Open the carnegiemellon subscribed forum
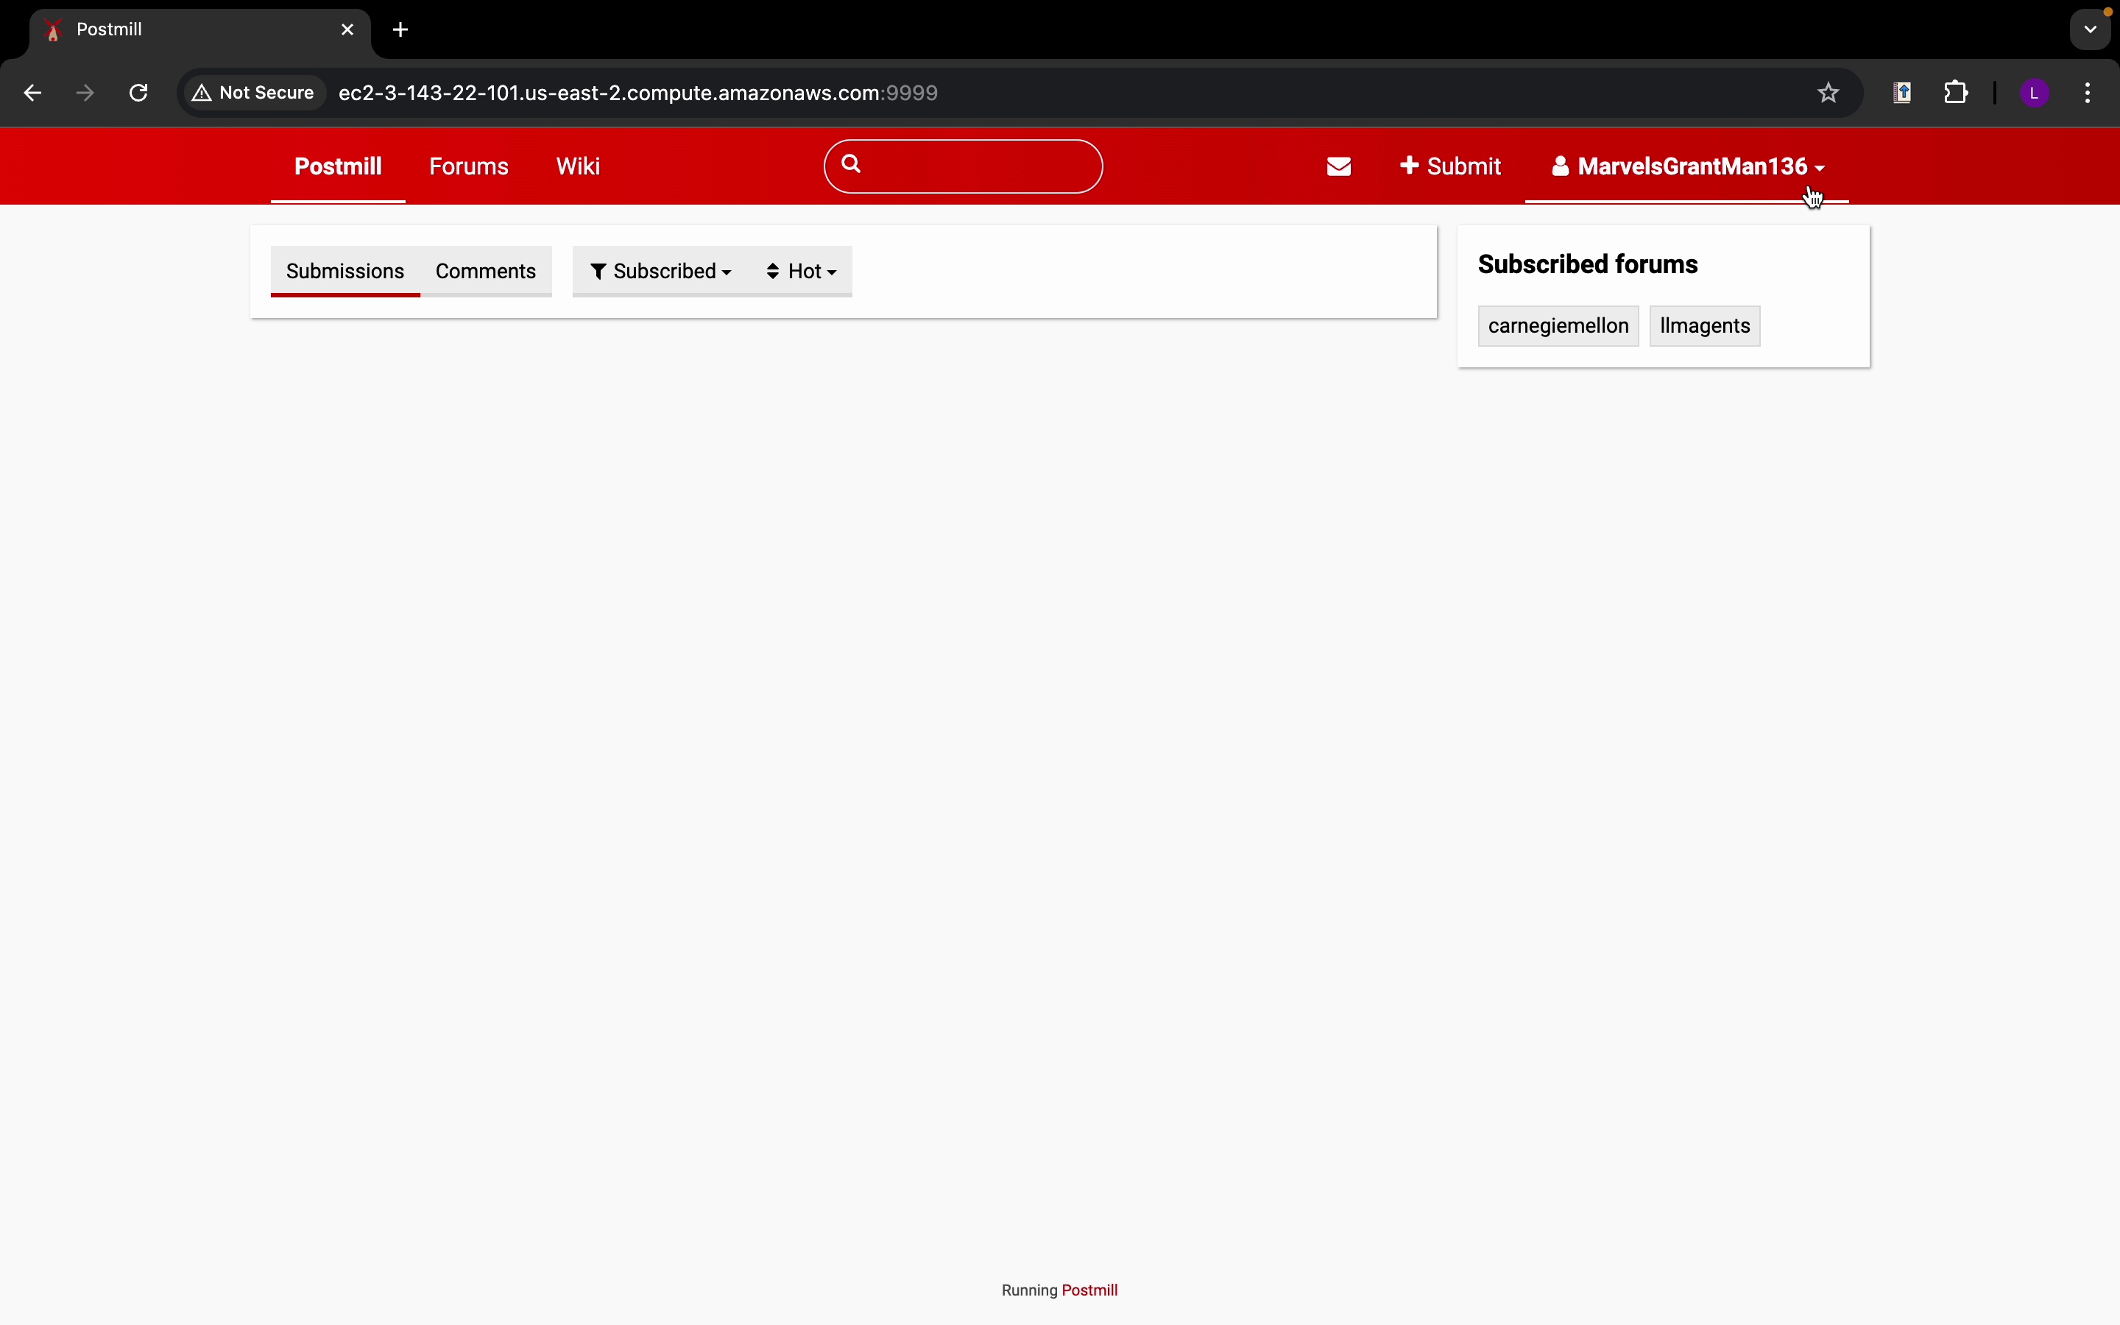The image size is (2120, 1325). (1558, 326)
